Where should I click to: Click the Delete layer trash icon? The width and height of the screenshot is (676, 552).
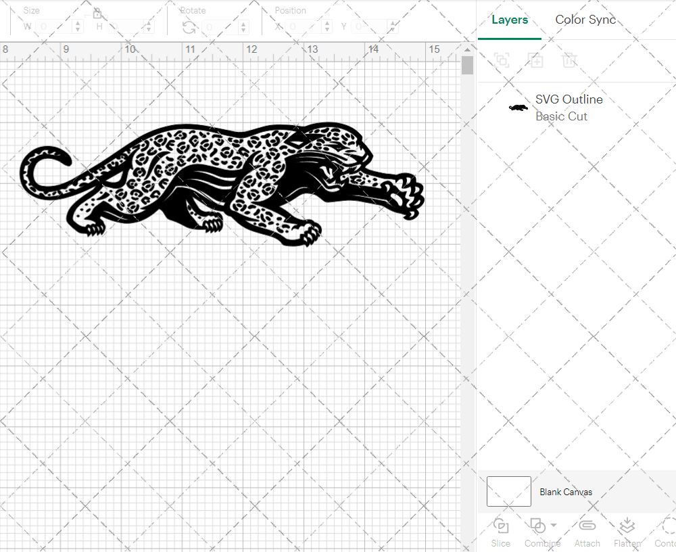pyautogui.click(x=569, y=60)
